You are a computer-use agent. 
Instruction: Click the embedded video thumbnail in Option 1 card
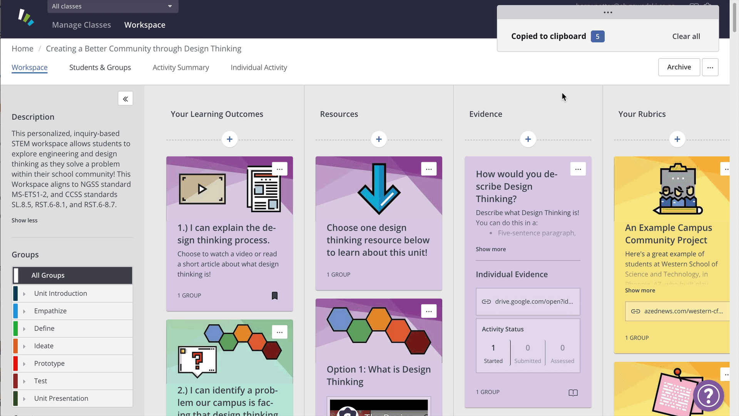[379, 408]
